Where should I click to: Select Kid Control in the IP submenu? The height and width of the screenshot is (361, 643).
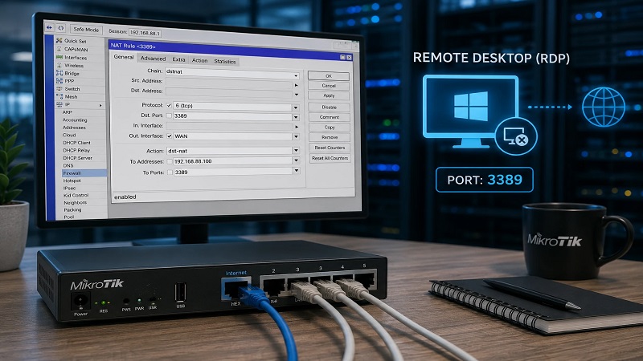[76, 195]
